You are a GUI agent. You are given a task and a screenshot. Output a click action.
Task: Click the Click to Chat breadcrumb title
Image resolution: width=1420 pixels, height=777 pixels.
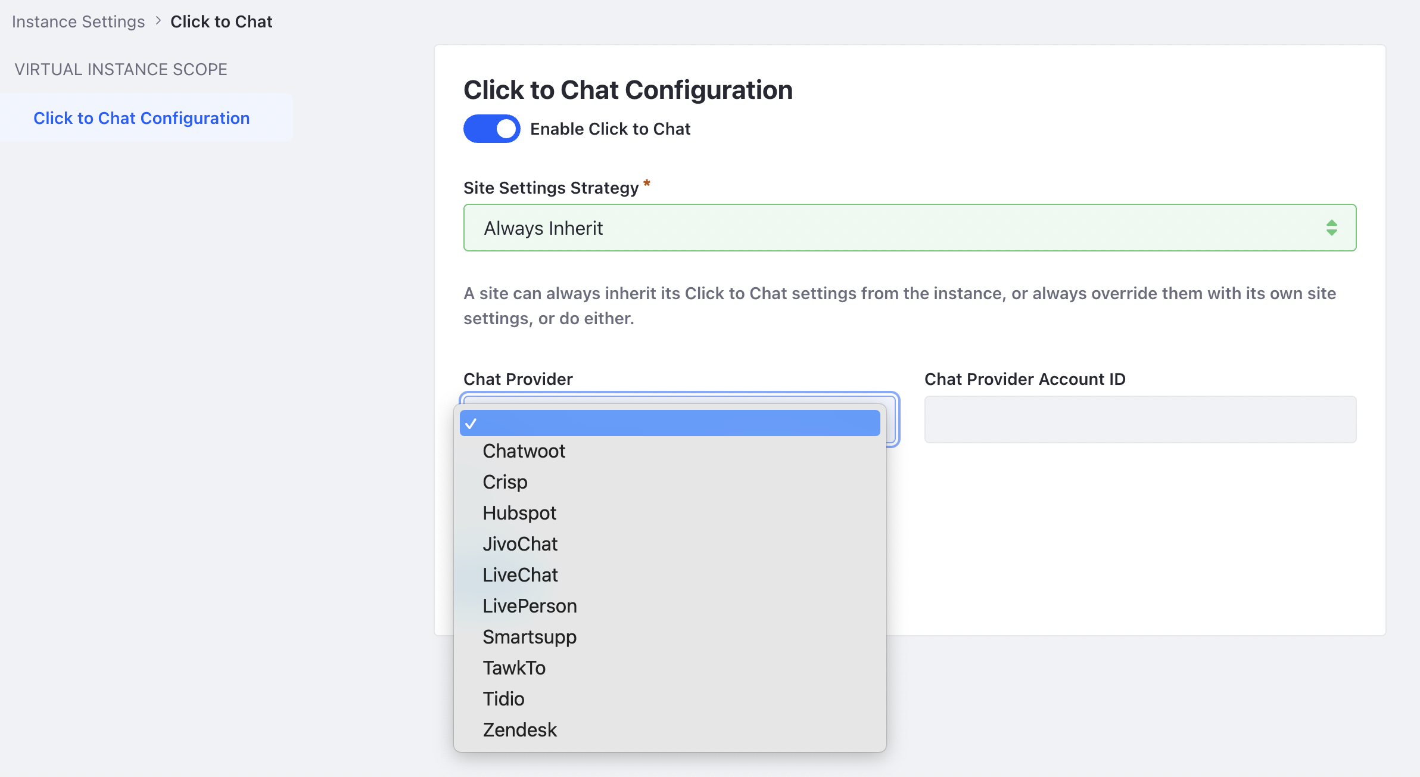coord(221,21)
